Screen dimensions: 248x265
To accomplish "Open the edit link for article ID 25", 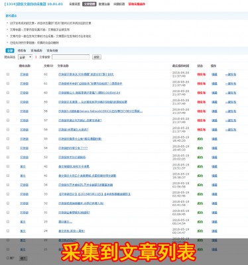I will click(214, 221).
